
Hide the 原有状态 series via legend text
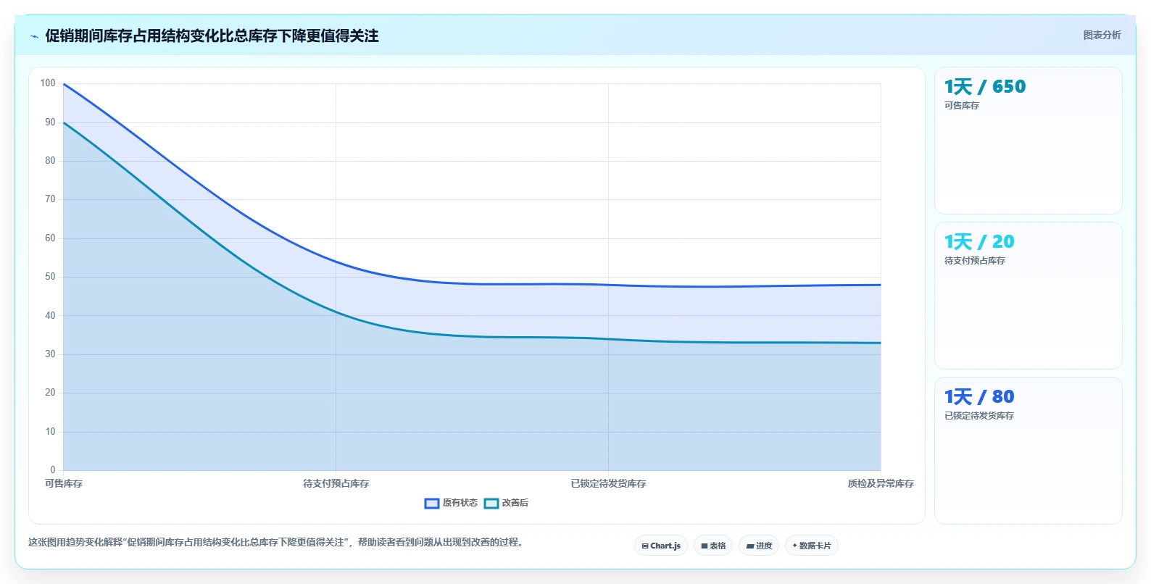tap(460, 503)
